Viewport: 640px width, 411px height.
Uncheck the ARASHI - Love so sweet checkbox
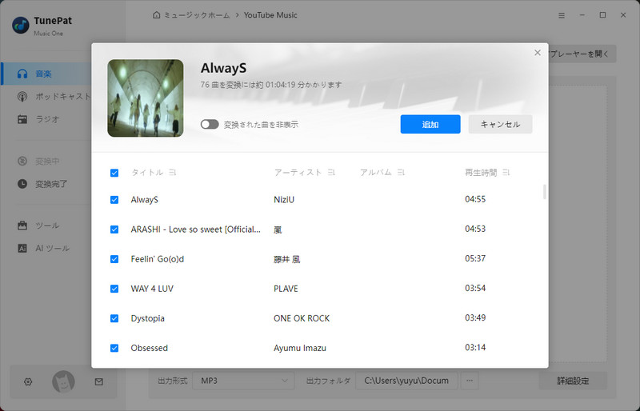coord(114,229)
